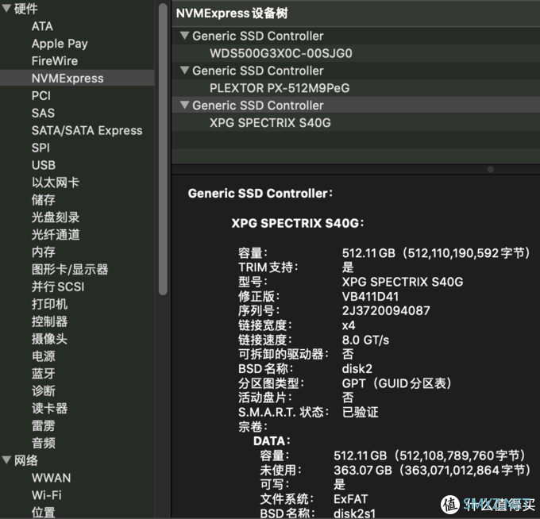Image resolution: width=540 pixels, height=519 pixels.
Task: Collapse the Generic SSD Controller above PLEXTOR
Action: click(x=184, y=70)
